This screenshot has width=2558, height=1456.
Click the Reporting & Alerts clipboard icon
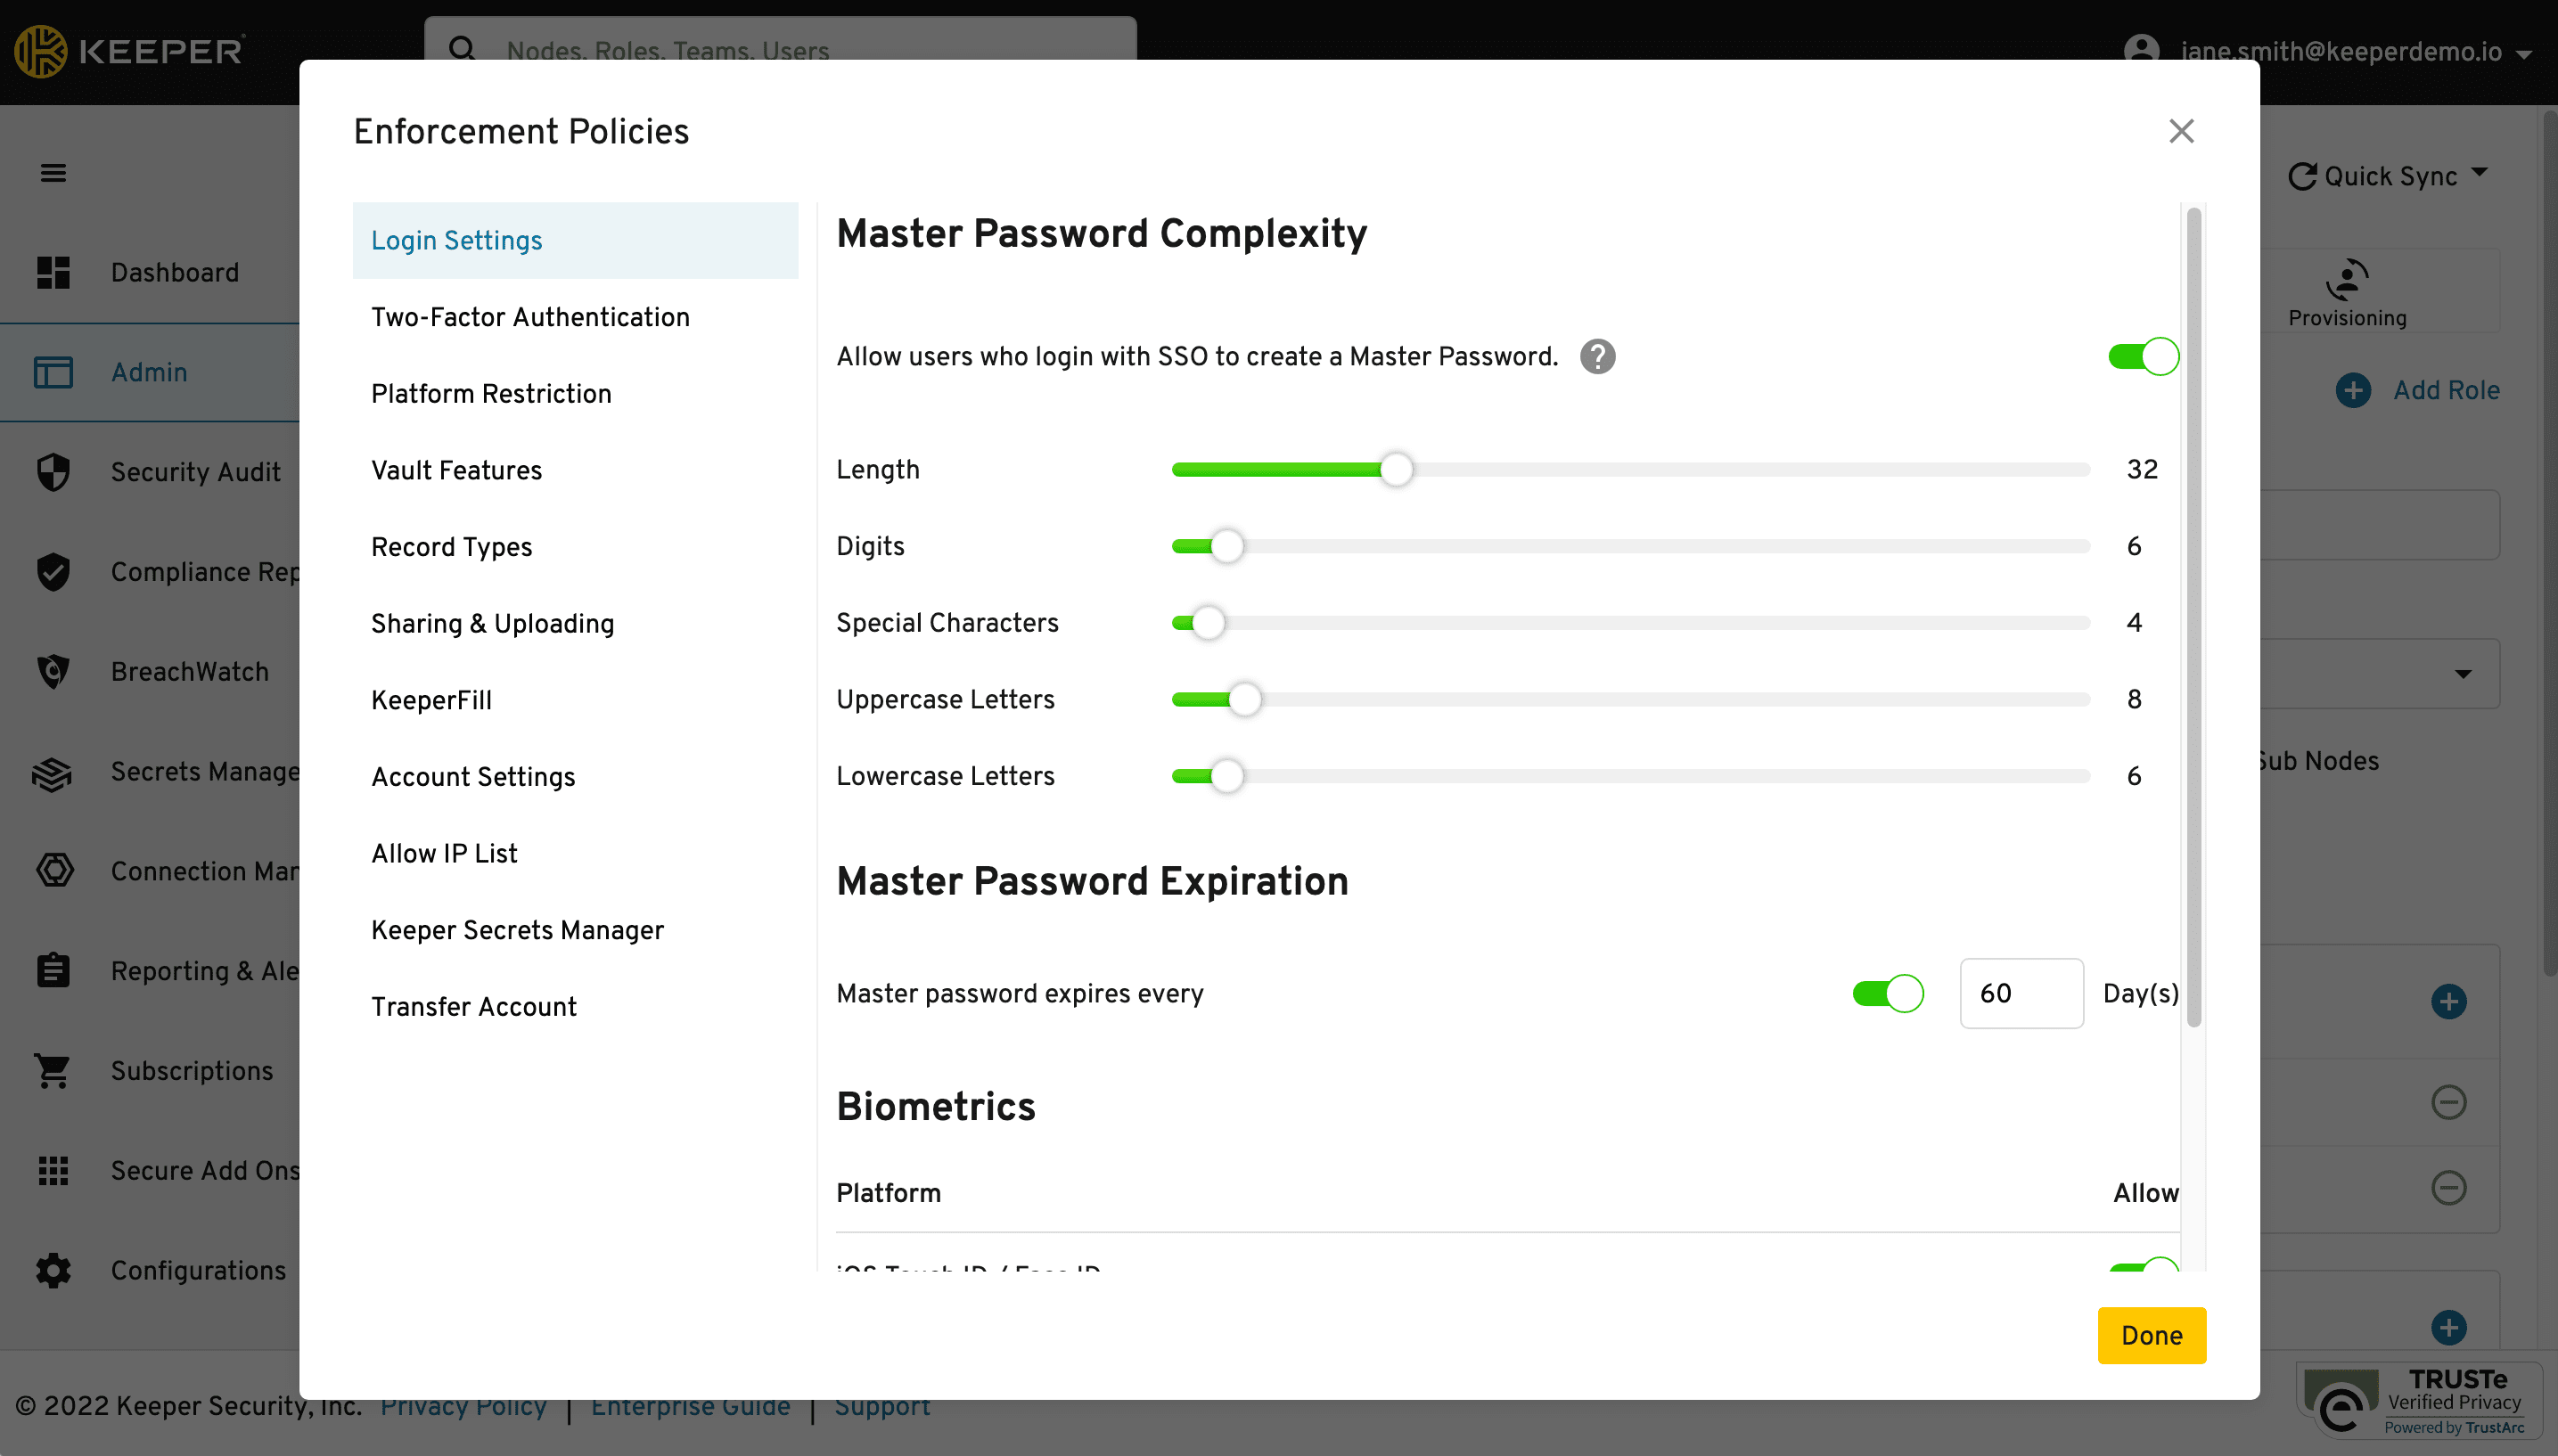pos(53,970)
